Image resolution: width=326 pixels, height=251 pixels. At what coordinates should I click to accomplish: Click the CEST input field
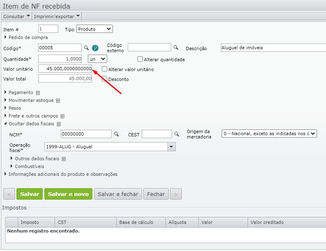[157, 134]
